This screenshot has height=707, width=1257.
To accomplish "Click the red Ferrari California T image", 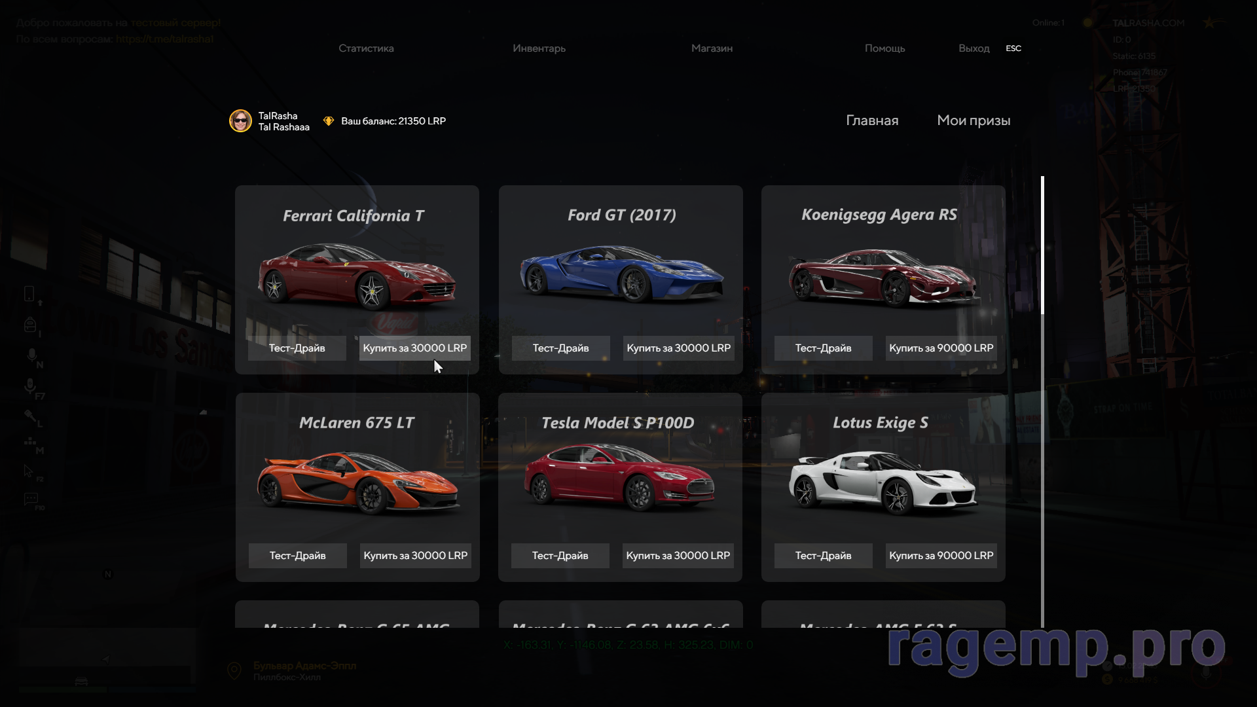I will (357, 276).
